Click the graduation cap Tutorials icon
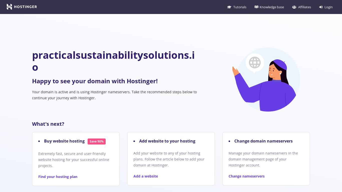Viewport: 342px width, 192px height. point(229,7)
